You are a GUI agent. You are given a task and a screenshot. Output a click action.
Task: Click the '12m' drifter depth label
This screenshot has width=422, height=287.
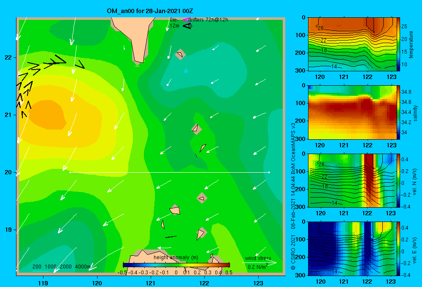coord(174,26)
